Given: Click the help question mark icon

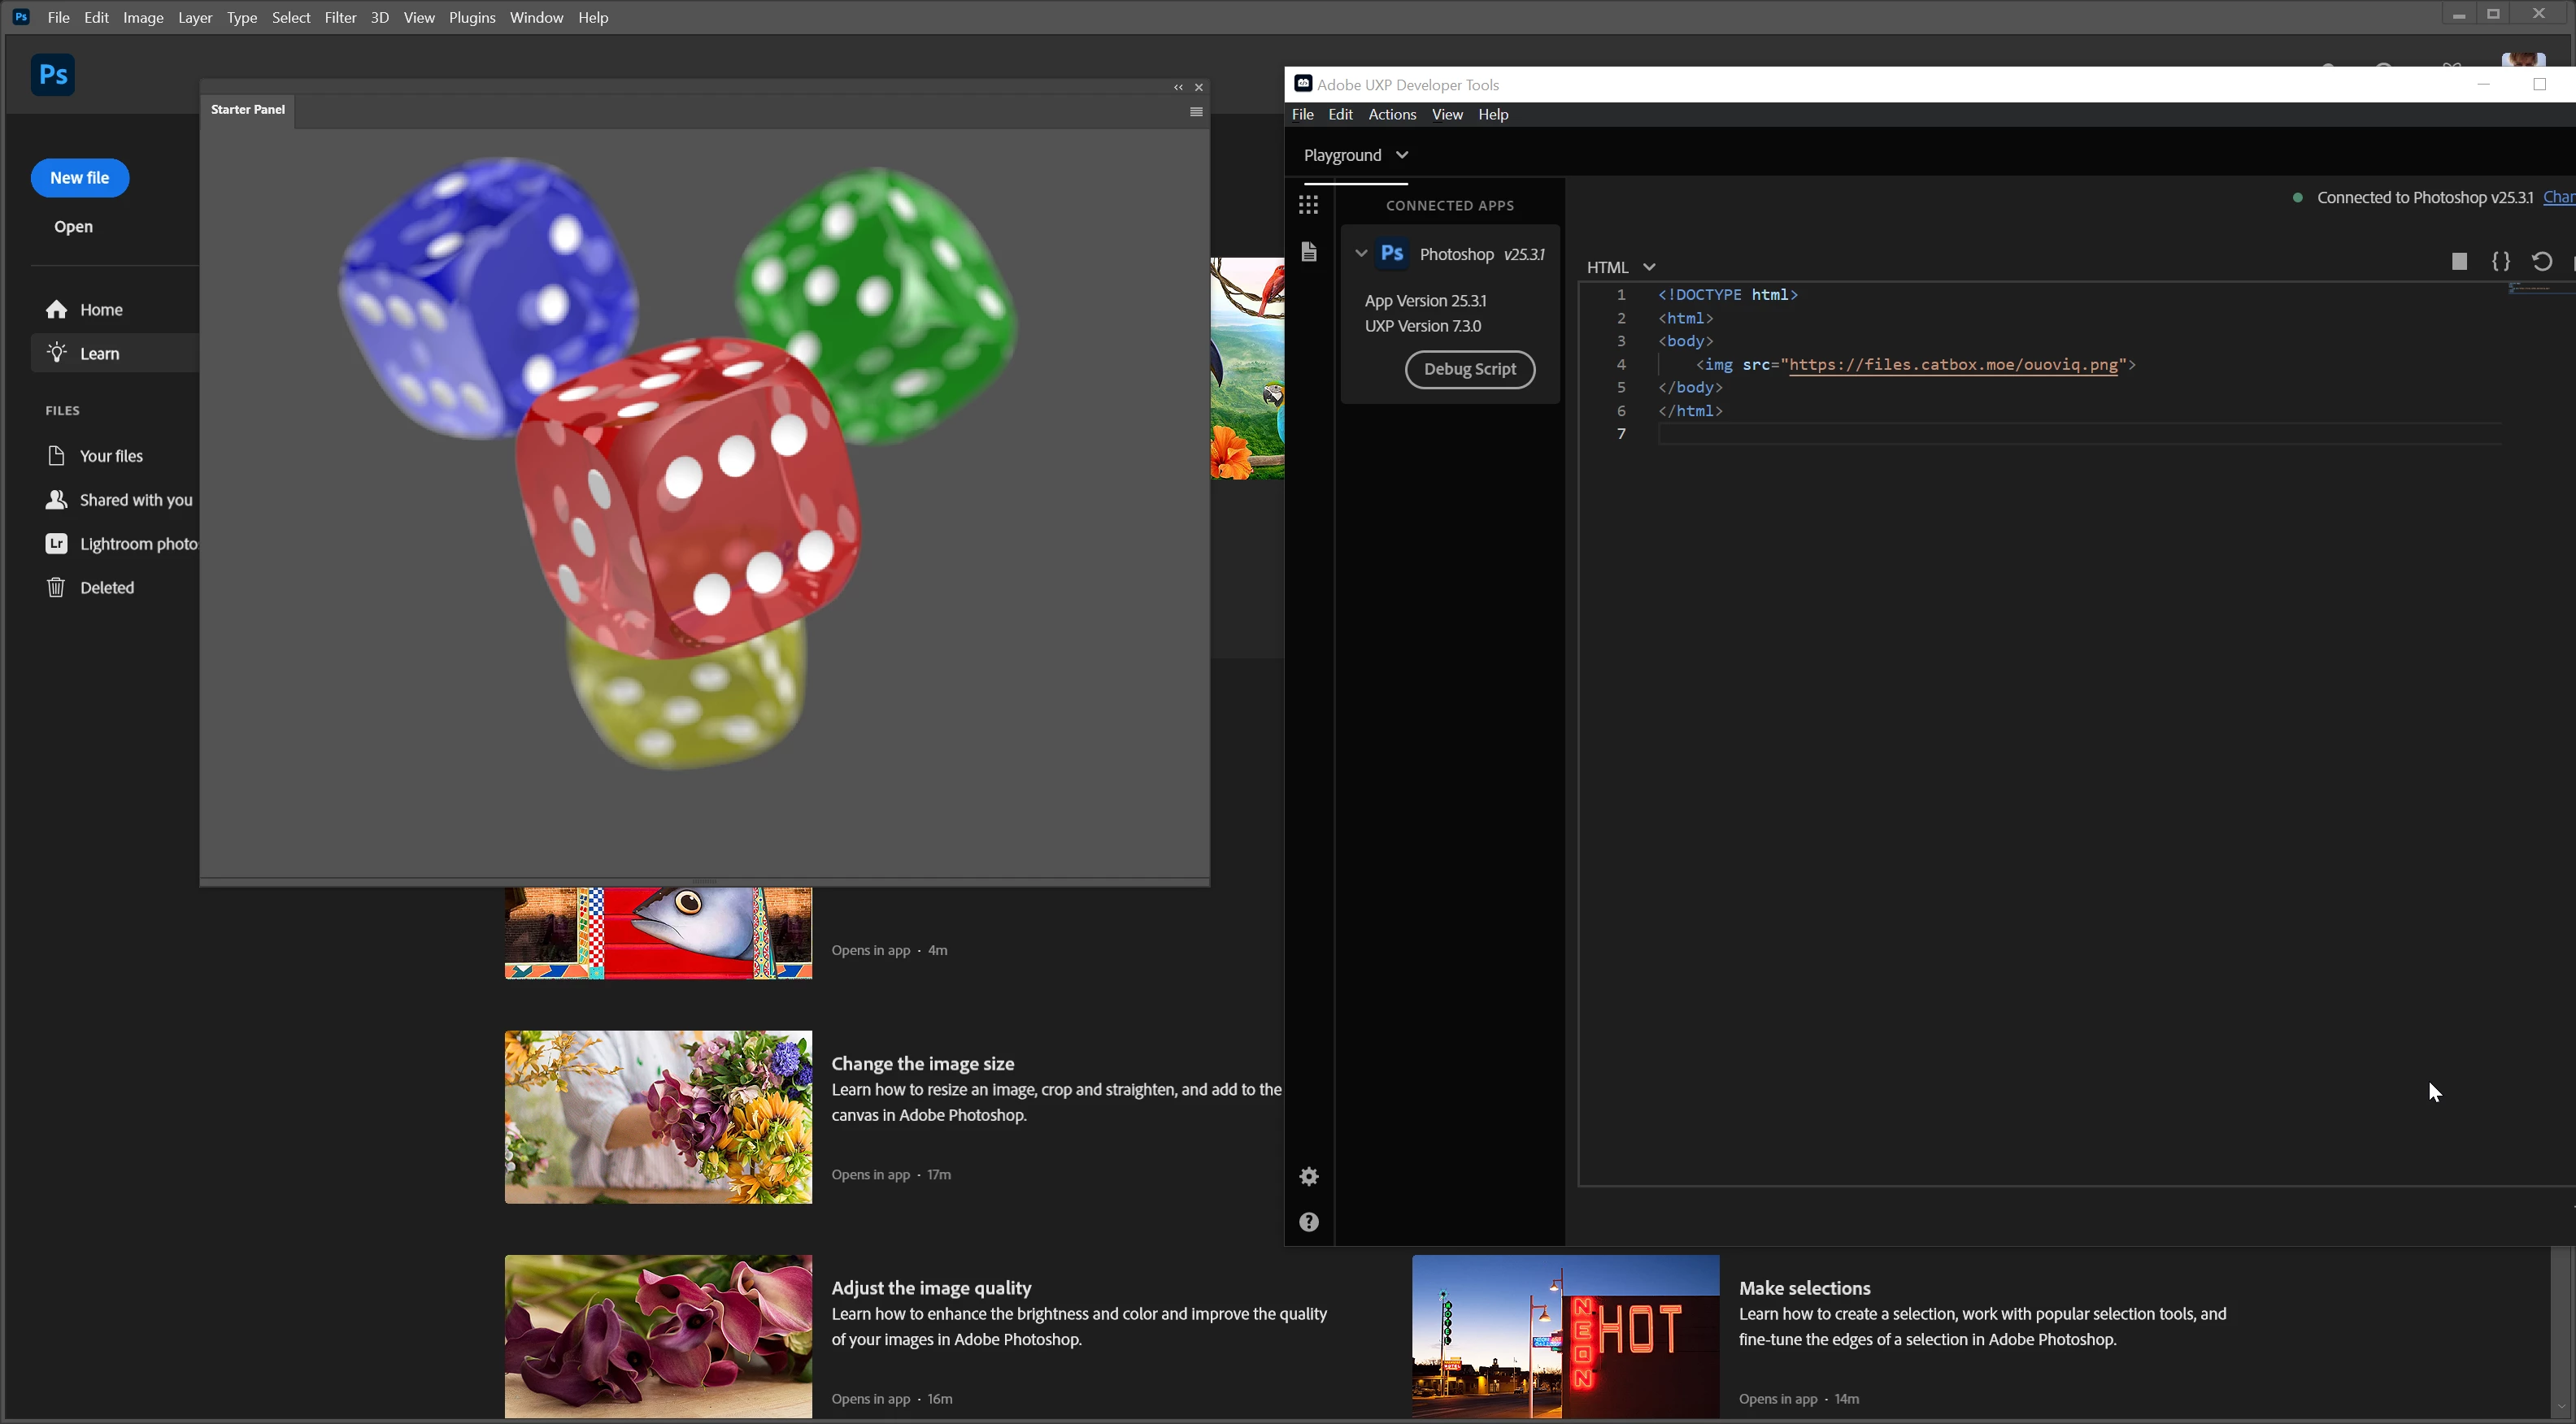Looking at the screenshot, I should pyautogui.click(x=1308, y=1222).
